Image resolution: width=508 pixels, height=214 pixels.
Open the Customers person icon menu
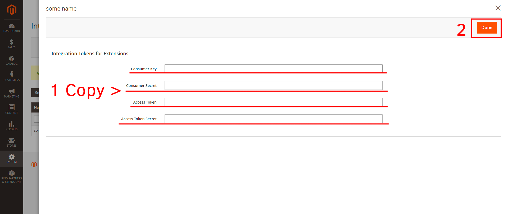click(12, 76)
